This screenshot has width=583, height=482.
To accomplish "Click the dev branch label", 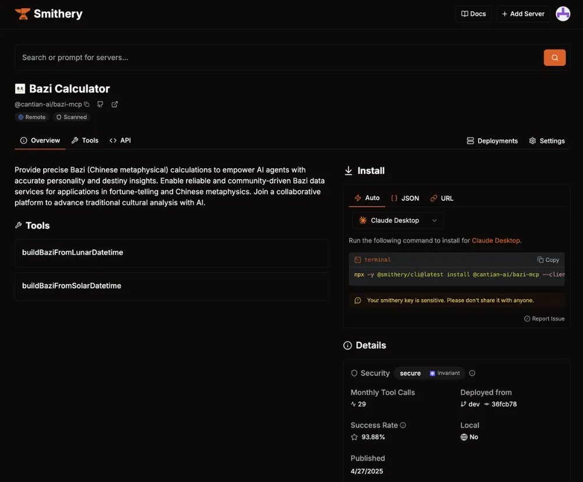I will pyautogui.click(x=474, y=404).
